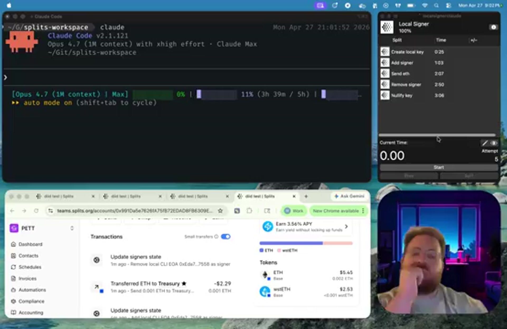This screenshot has height=329, width=507.
Task: Open Control Center from the menu bar
Action: click(x=448, y=6)
